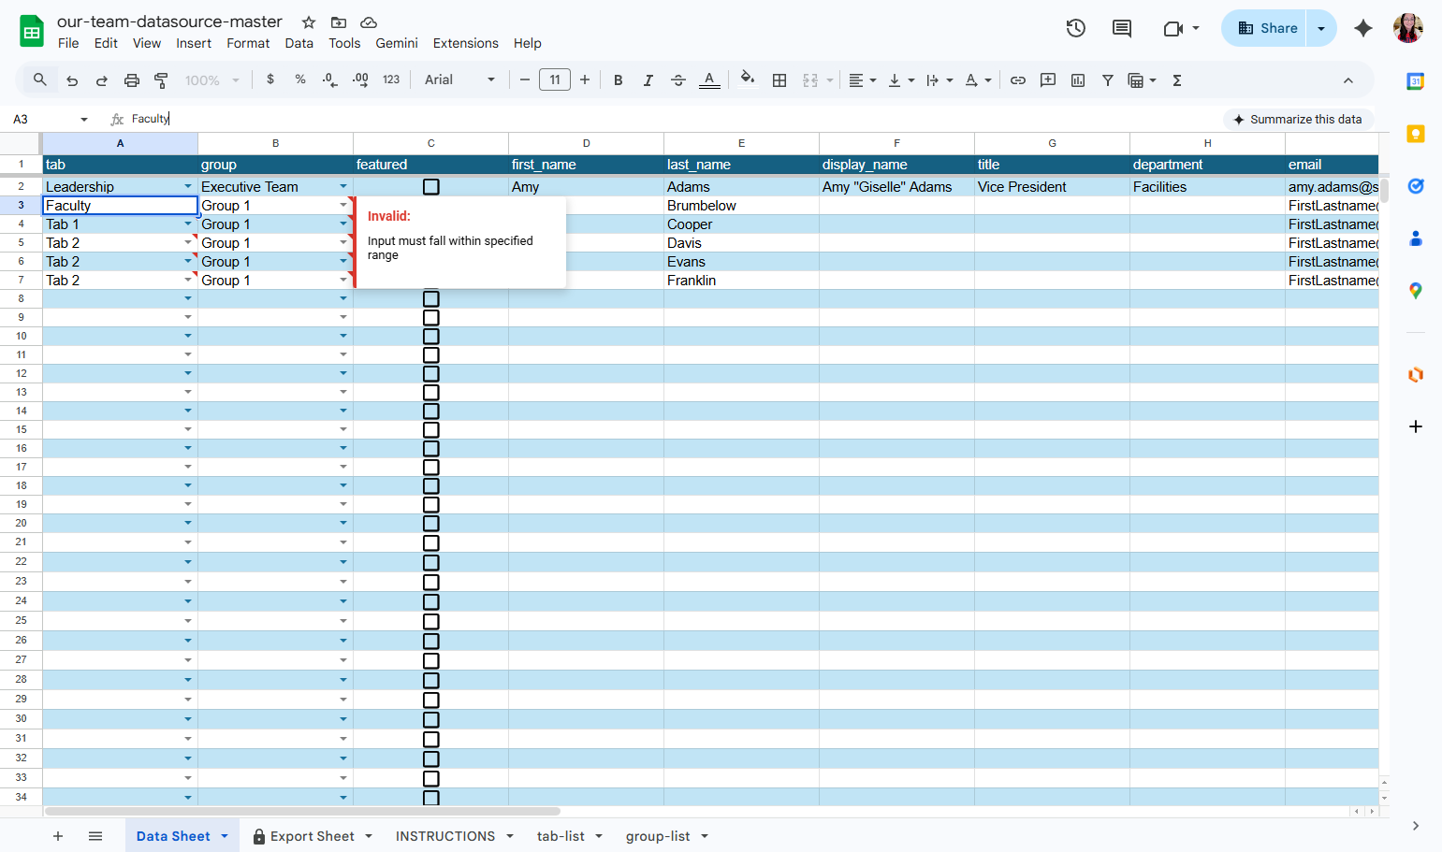Click the Insert link icon
Screen dimensions: 1442x852
1018,80
